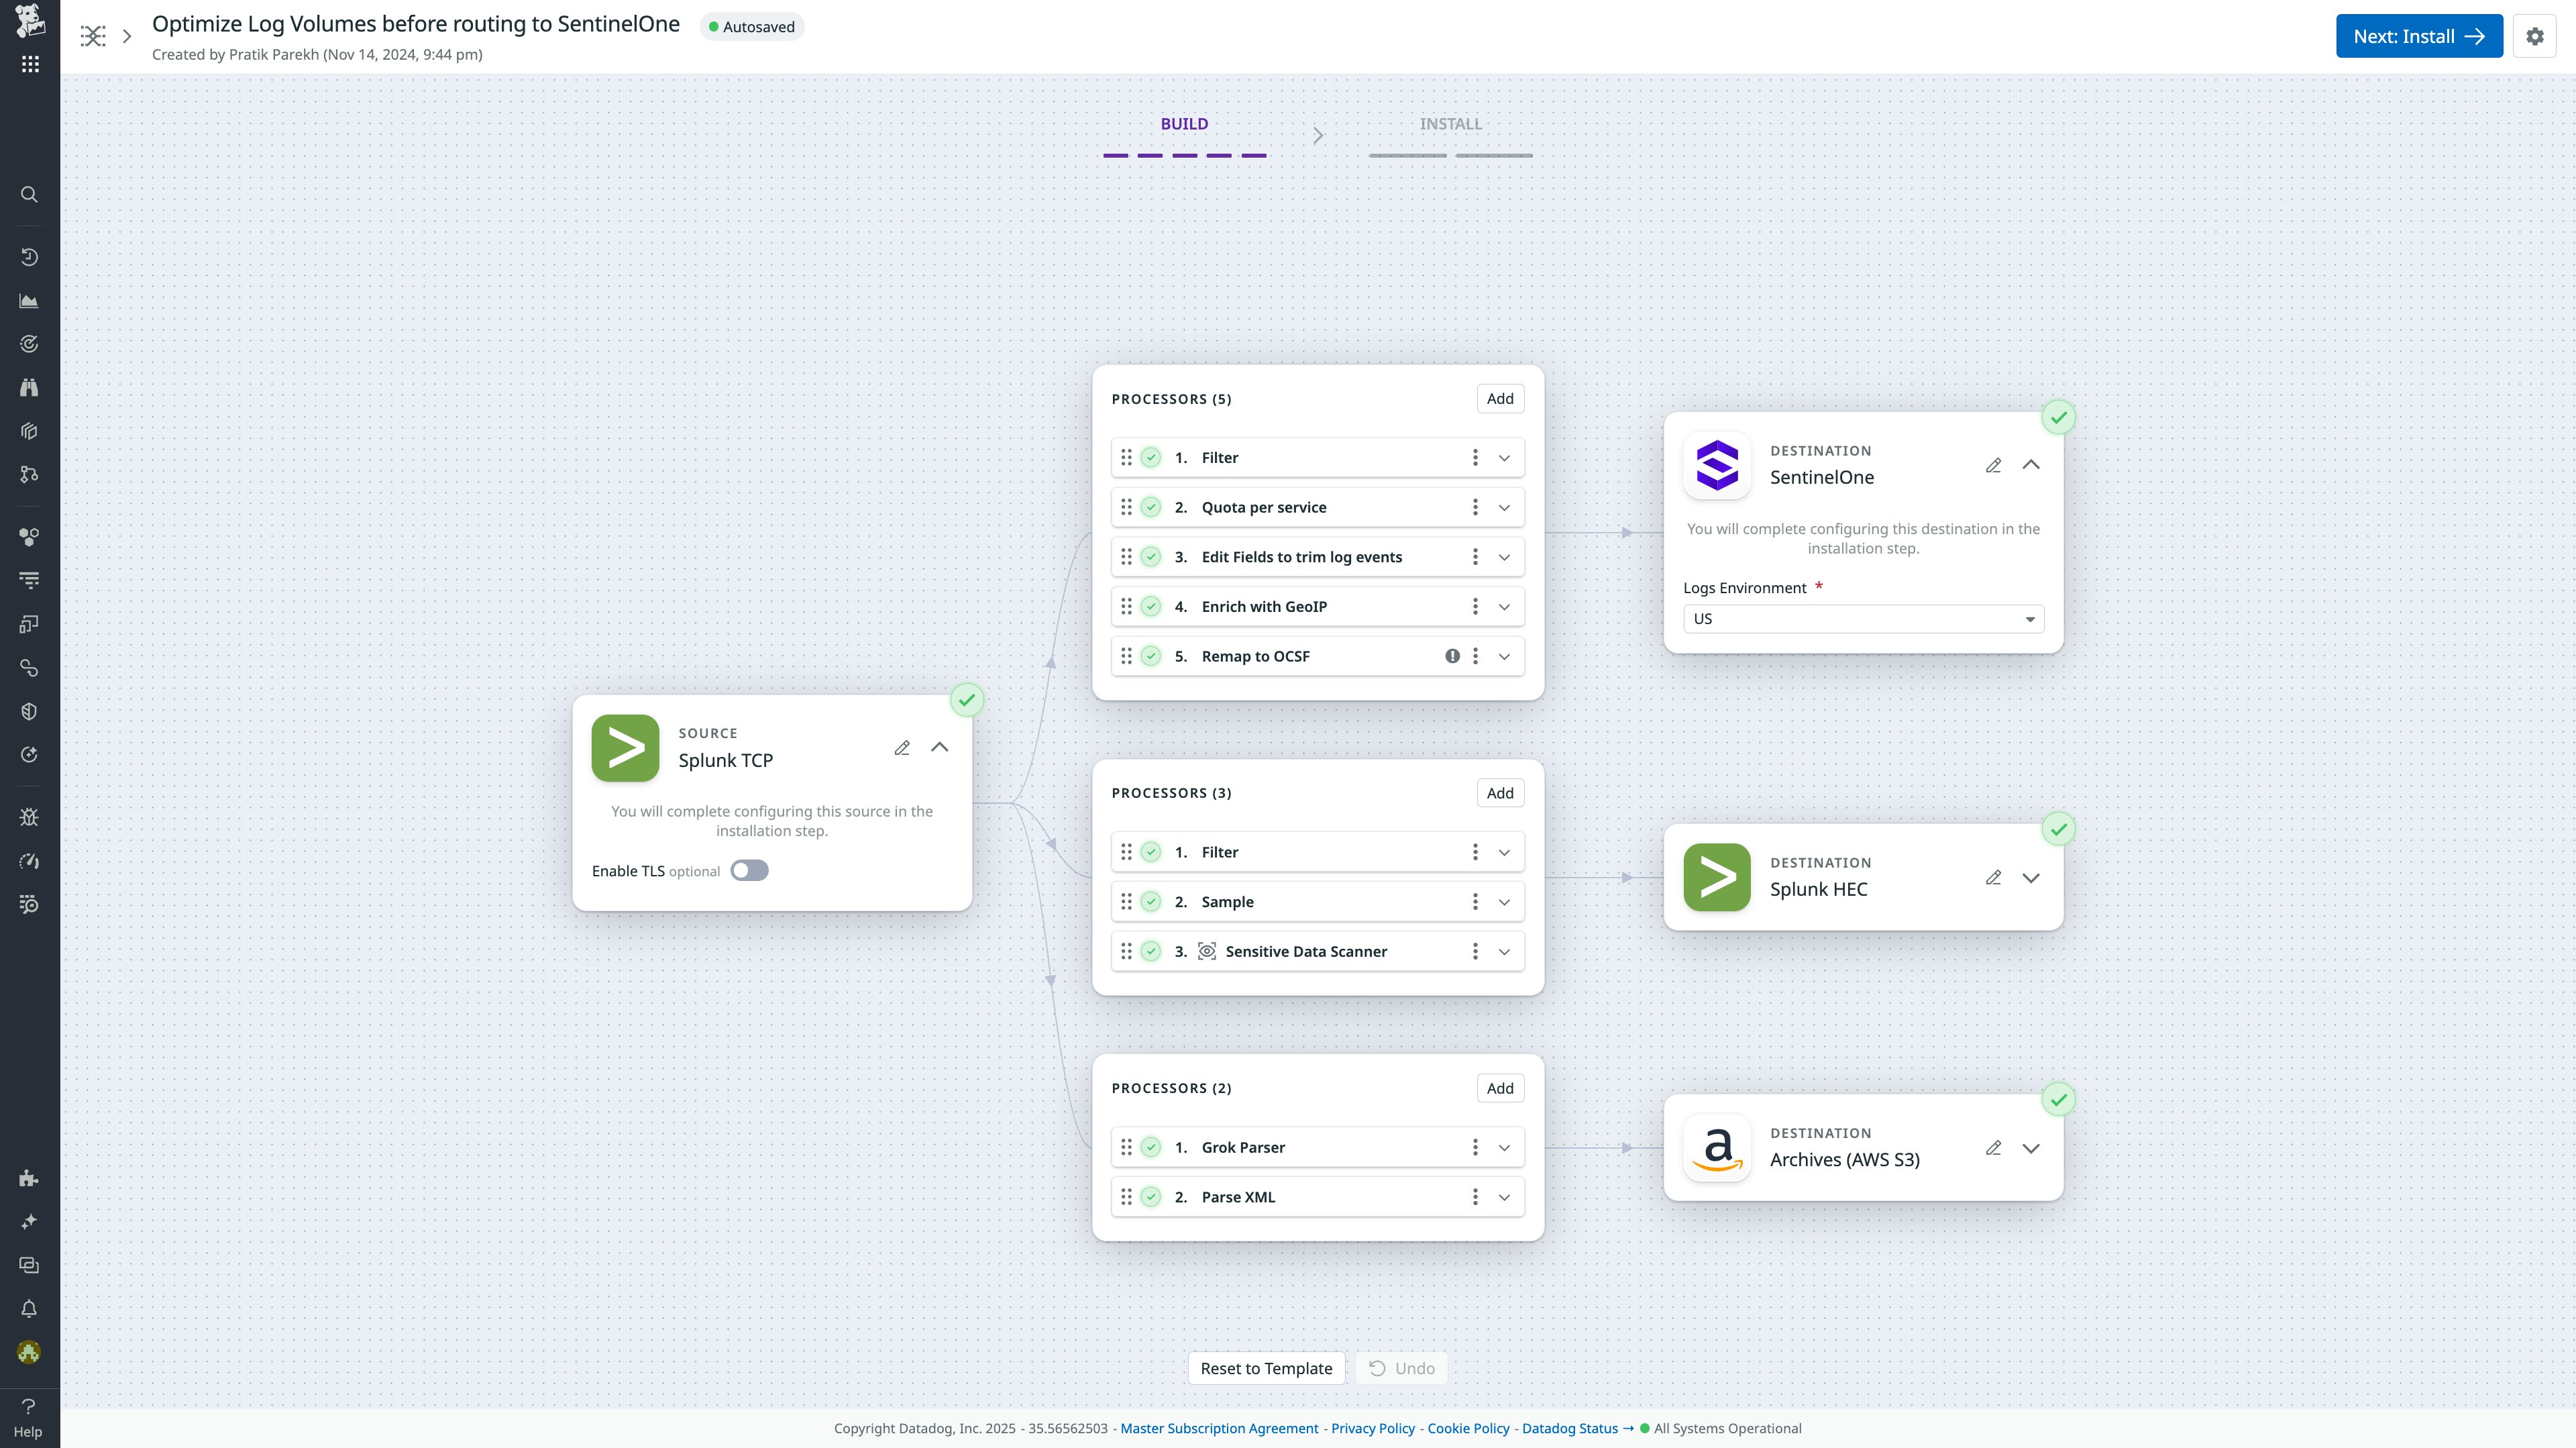Edit the SentinelOne destination with the pencil icon

click(1993, 465)
